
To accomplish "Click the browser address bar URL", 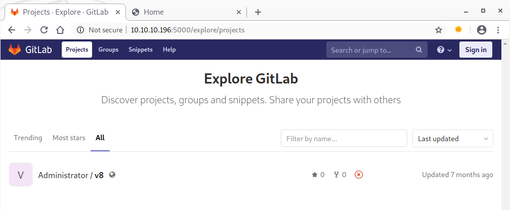I will click(x=187, y=30).
